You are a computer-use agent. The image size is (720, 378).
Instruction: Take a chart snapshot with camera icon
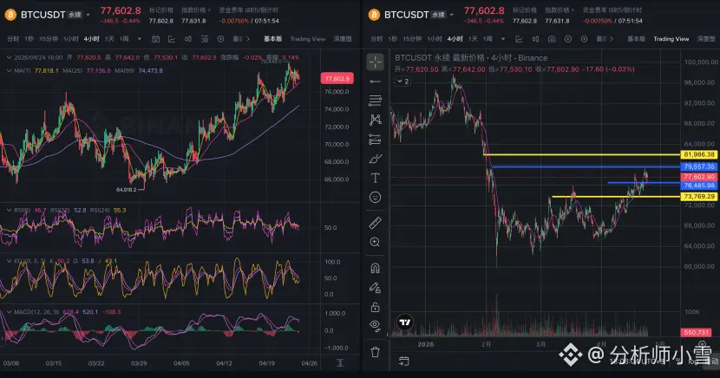pos(552,39)
